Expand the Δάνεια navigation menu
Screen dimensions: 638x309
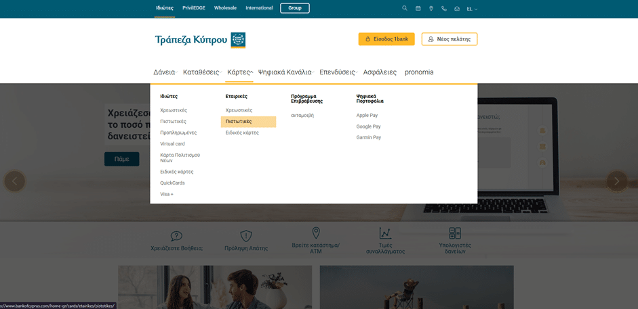coord(164,72)
